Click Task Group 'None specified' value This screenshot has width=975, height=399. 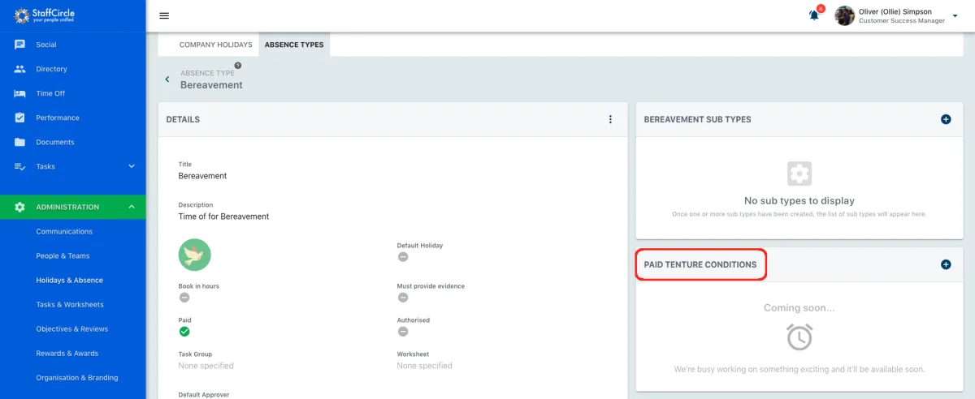(x=206, y=366)
